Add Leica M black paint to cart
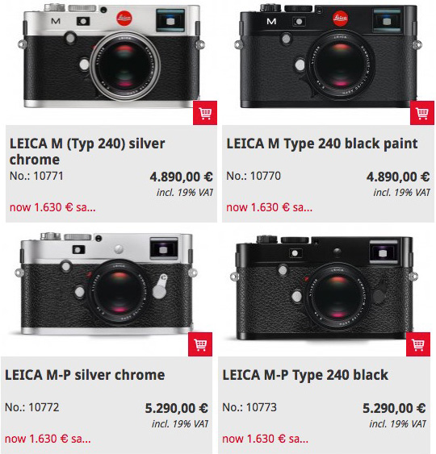The image size is (436, 454). pos(422,113)
